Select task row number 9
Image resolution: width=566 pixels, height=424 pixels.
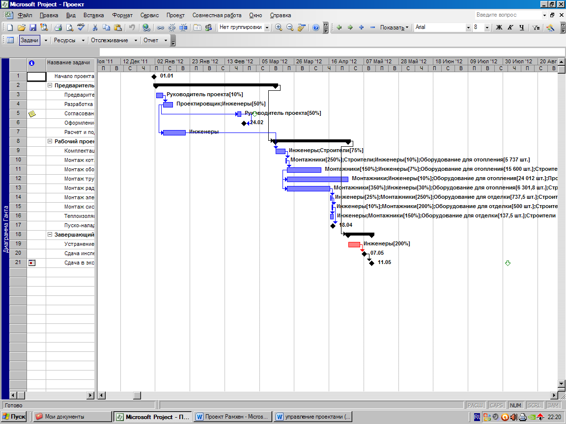[18, 151]
